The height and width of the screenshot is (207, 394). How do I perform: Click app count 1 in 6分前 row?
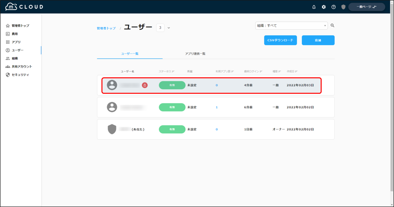tap(217, 107)
